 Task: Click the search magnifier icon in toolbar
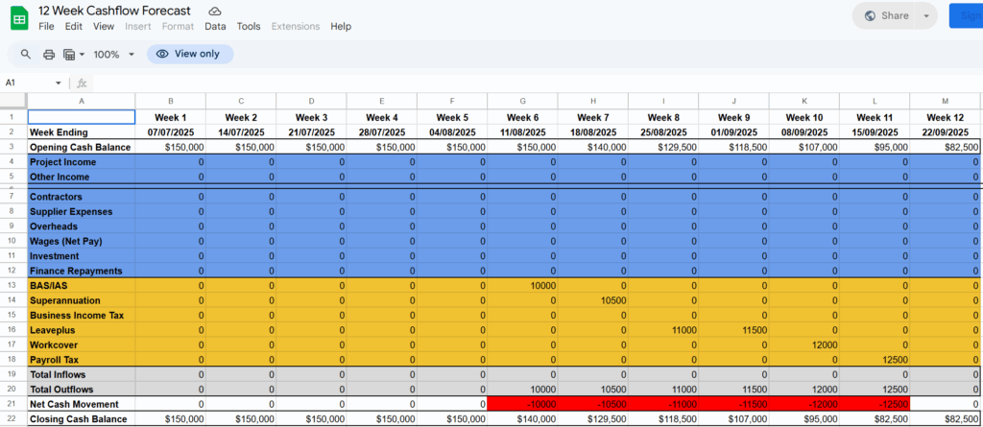(x=26, y=55)
